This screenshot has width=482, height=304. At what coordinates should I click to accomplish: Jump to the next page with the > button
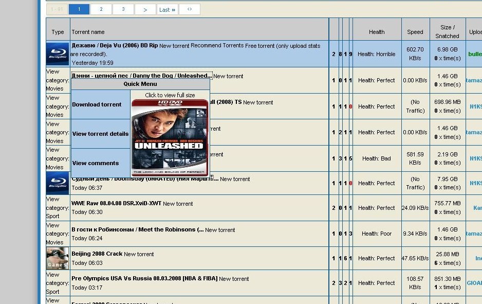[145, 9]
